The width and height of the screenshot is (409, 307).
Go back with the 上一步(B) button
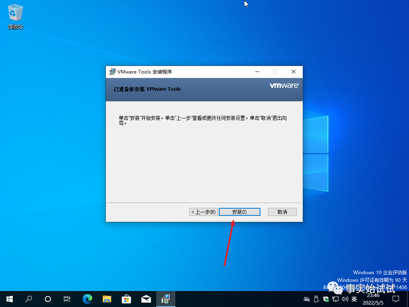(x=203, y=212)
